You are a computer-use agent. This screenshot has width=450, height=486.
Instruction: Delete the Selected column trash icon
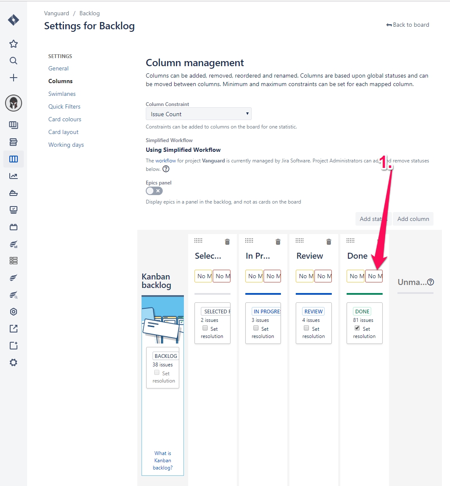click(227, 242)
